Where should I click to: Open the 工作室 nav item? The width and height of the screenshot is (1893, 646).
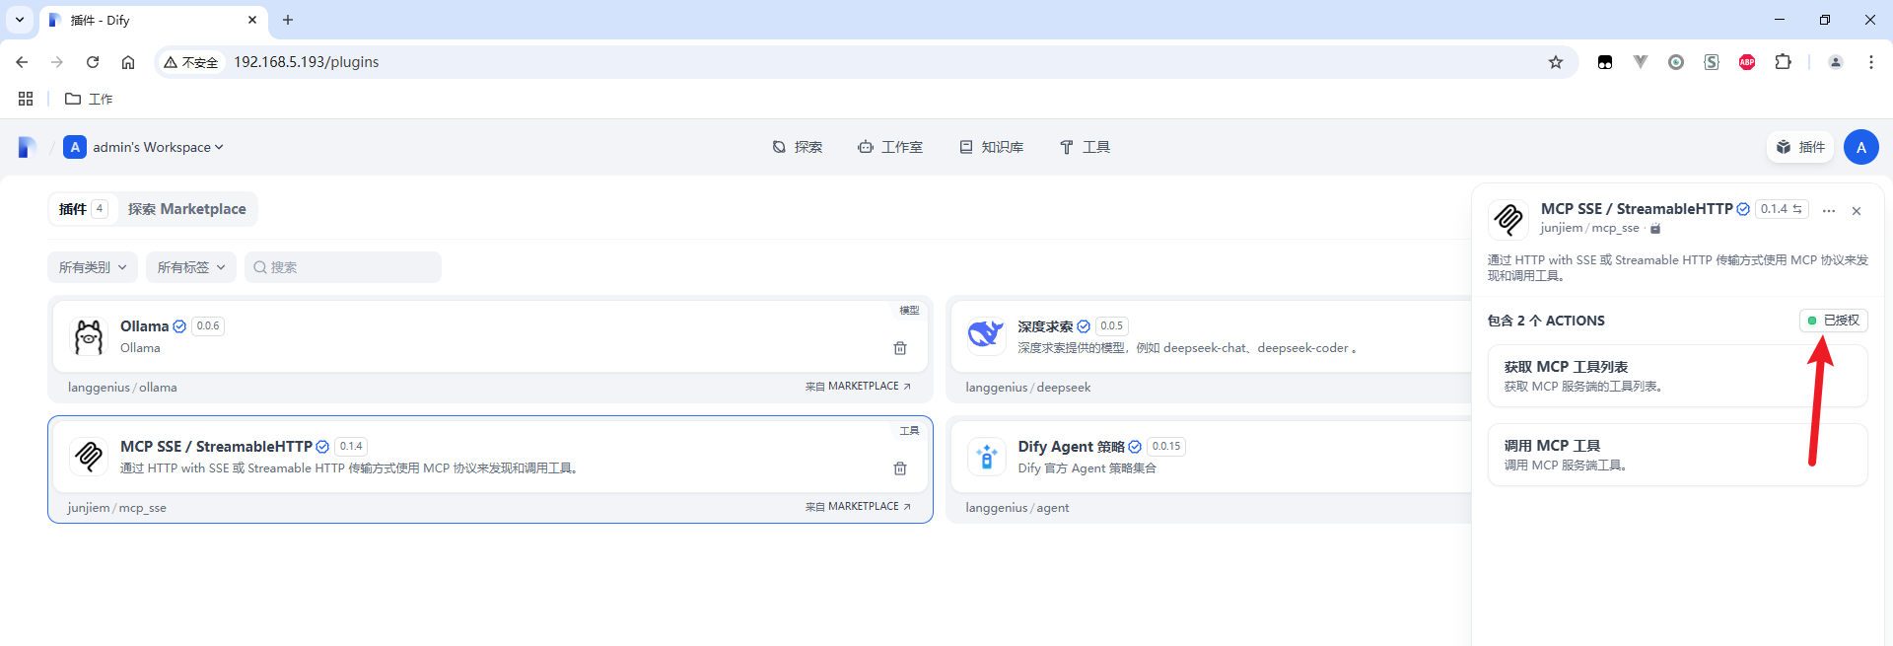[890, 147]
